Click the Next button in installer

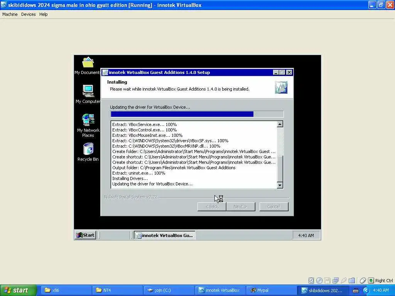[x=241, y=207]
